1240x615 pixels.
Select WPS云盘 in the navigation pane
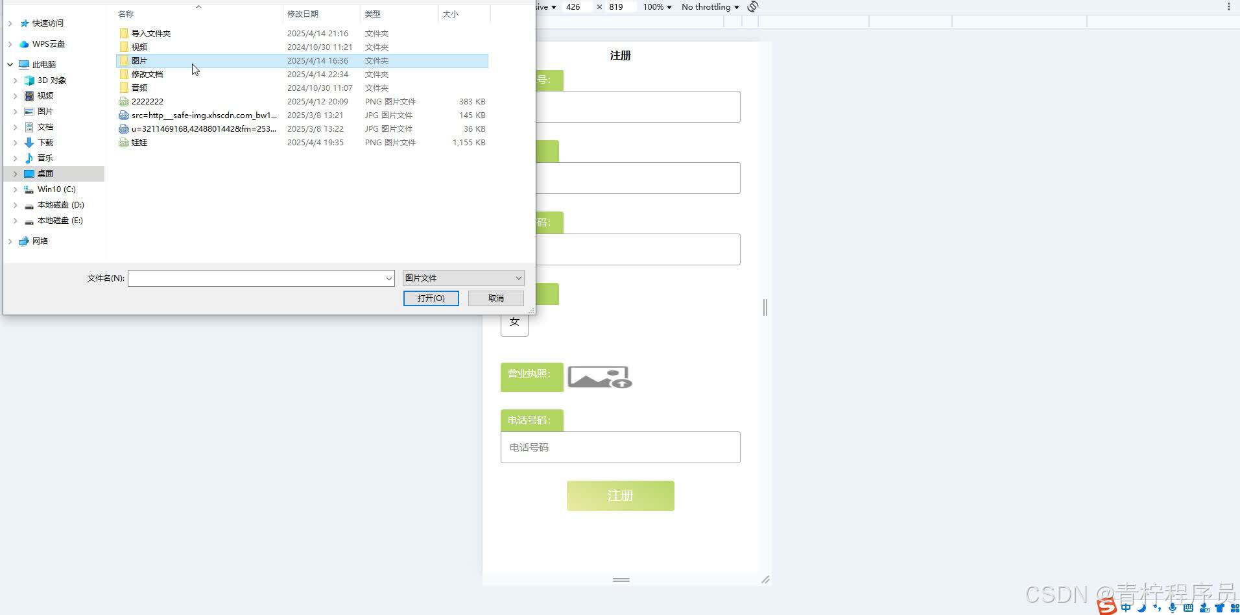point(48,44)
